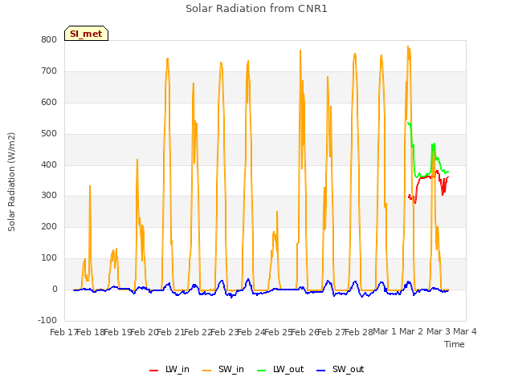Click the 0 y-axis label
This screenshot has width=514, height=385.
coord(55,290)
